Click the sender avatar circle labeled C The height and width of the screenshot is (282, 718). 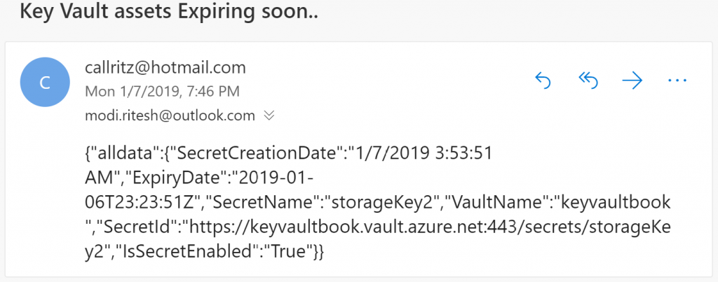pos(45,83)
